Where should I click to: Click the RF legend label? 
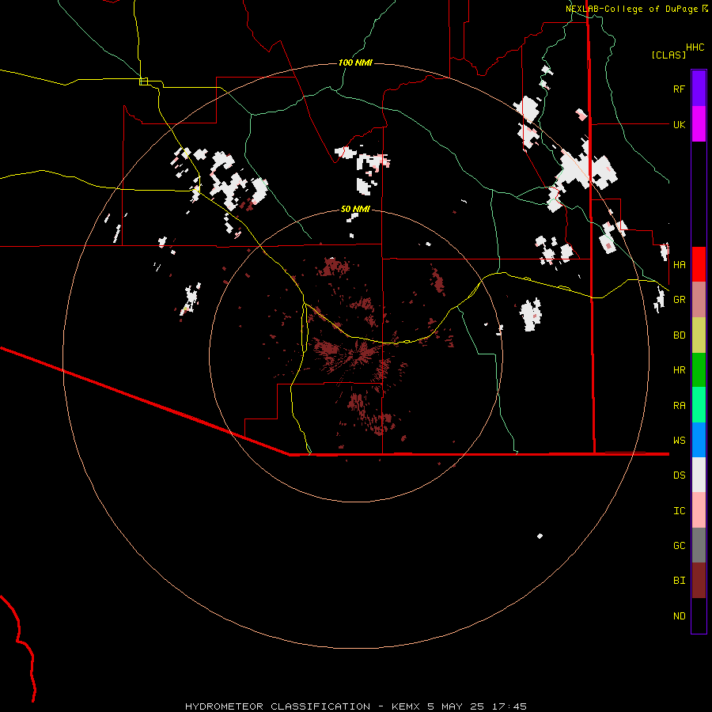[679, 89]
